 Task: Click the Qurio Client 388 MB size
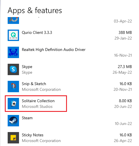click(x=125, y=32)
